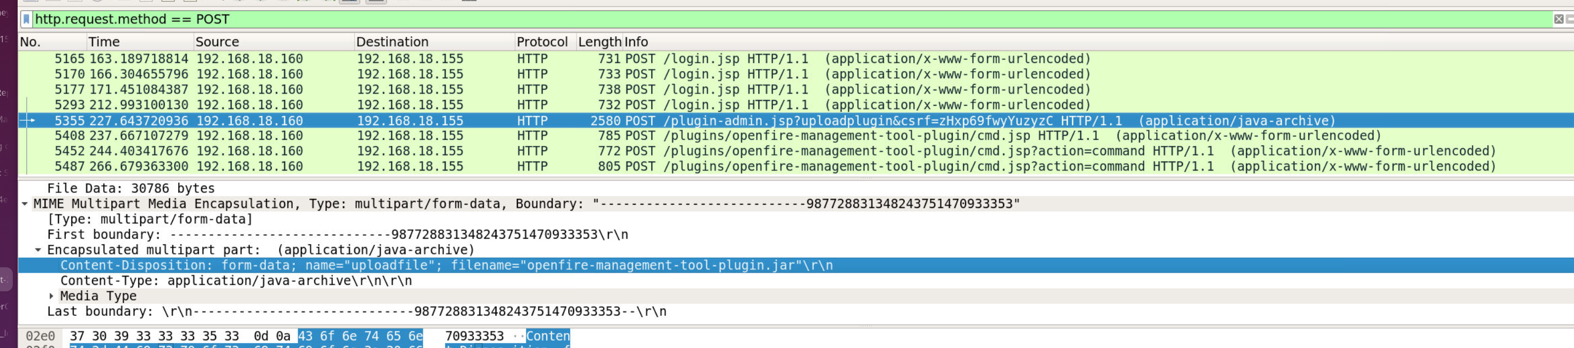Select the Content-Type application/java-archive line
The height and width of the screenshot is (348, 1574).
pyautogui.click(x=236, y=281)
